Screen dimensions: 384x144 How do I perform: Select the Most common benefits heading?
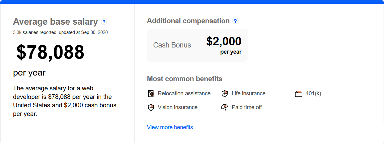tap(185, 79)
